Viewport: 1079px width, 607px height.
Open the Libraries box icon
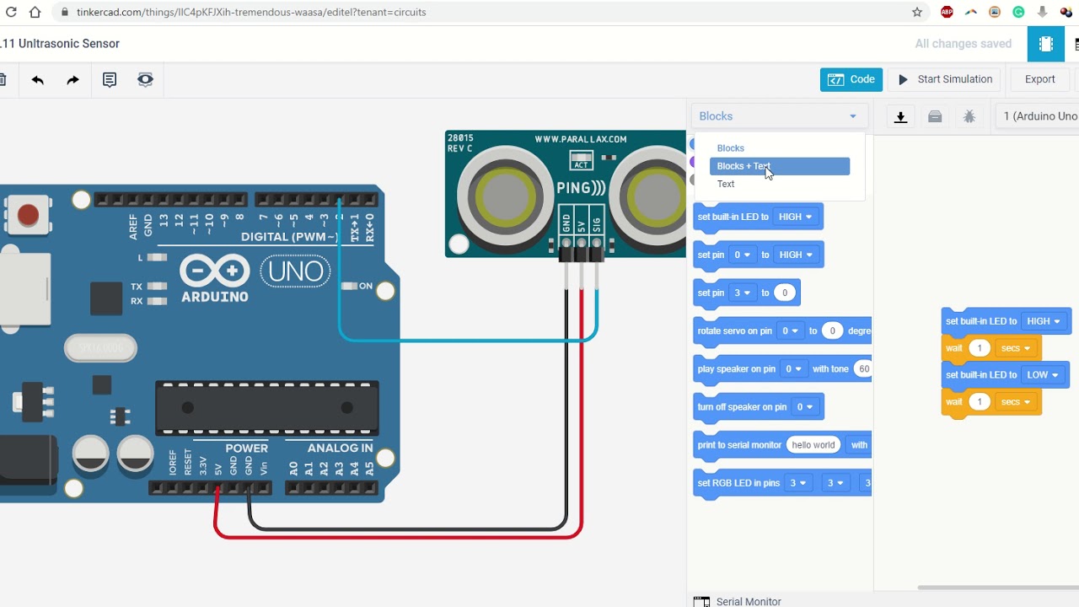click(x=935, y=116)
